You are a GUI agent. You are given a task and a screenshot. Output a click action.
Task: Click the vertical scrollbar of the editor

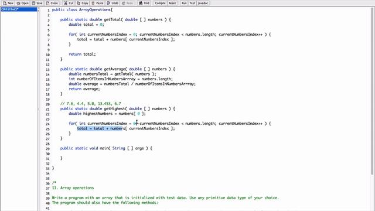pos(372,91)
